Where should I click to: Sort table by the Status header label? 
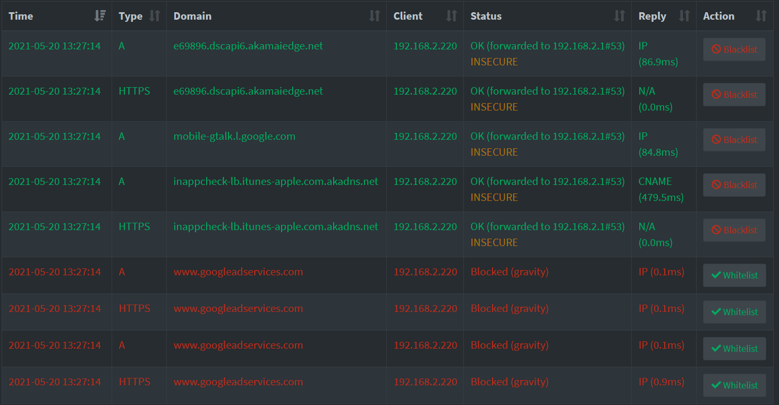point(486,16)
